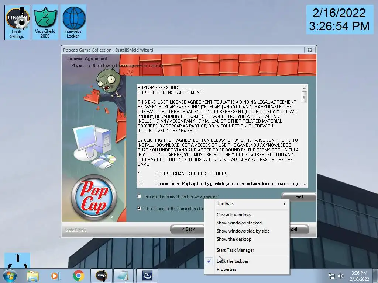Click the Print button

click(x=299, y=197)
